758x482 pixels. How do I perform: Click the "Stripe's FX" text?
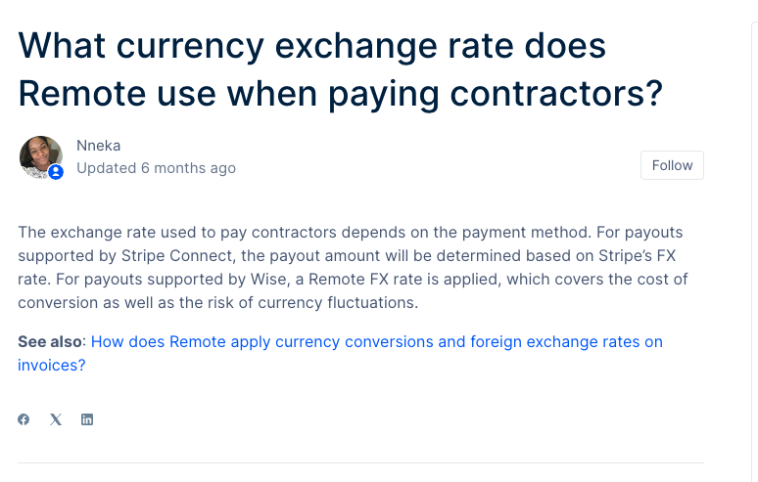(637, 256)
